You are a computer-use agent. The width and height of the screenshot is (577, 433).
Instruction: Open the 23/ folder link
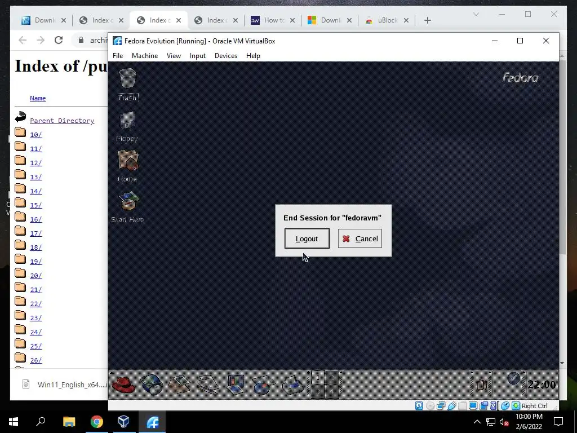(x=35, y=318)
